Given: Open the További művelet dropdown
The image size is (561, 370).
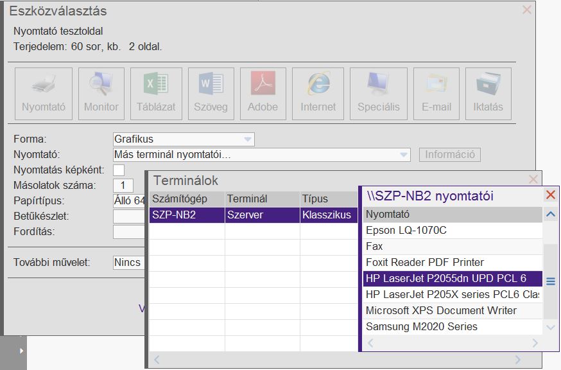Looking at the screenshot, I should (129, 262).
